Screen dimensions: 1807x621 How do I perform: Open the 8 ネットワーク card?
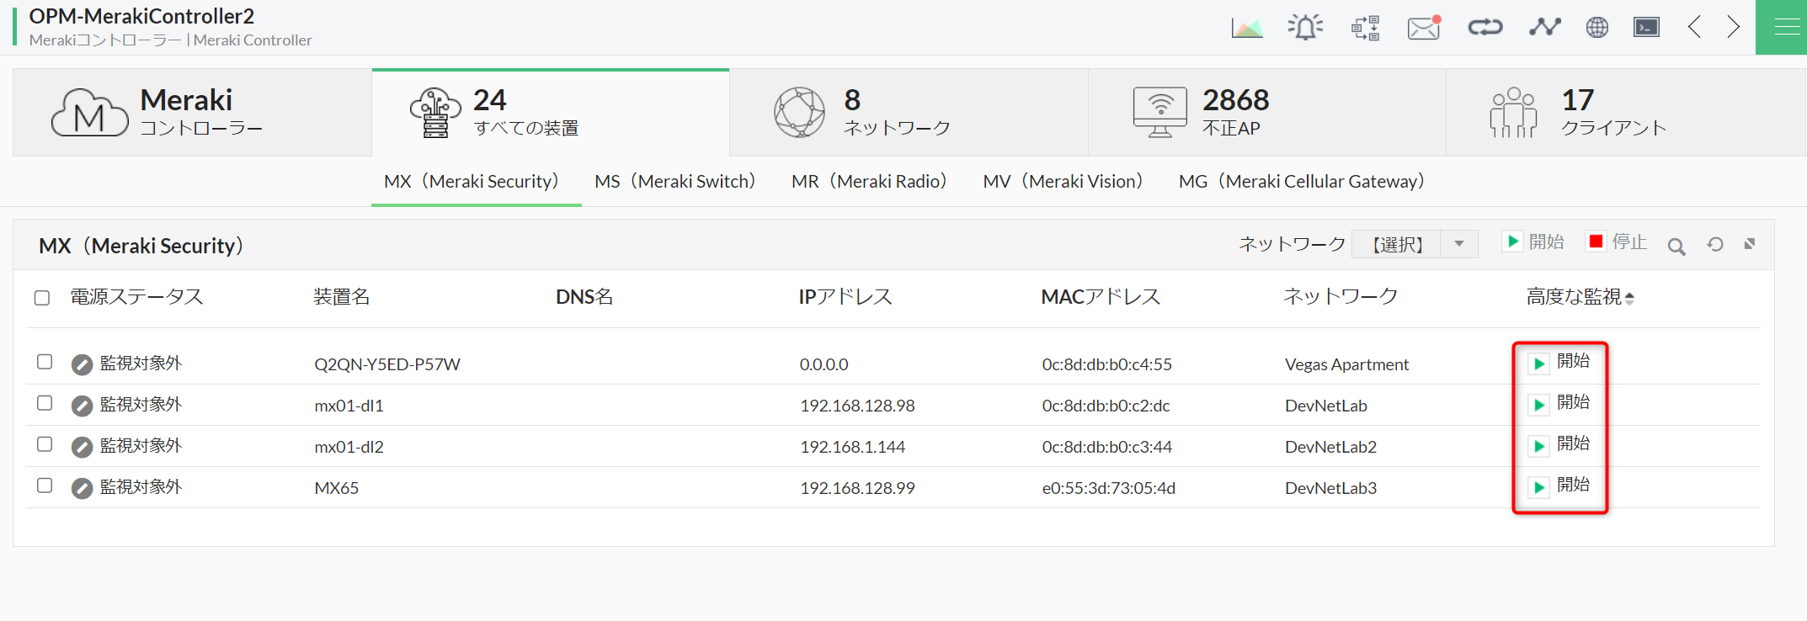(x=909, y=112)
